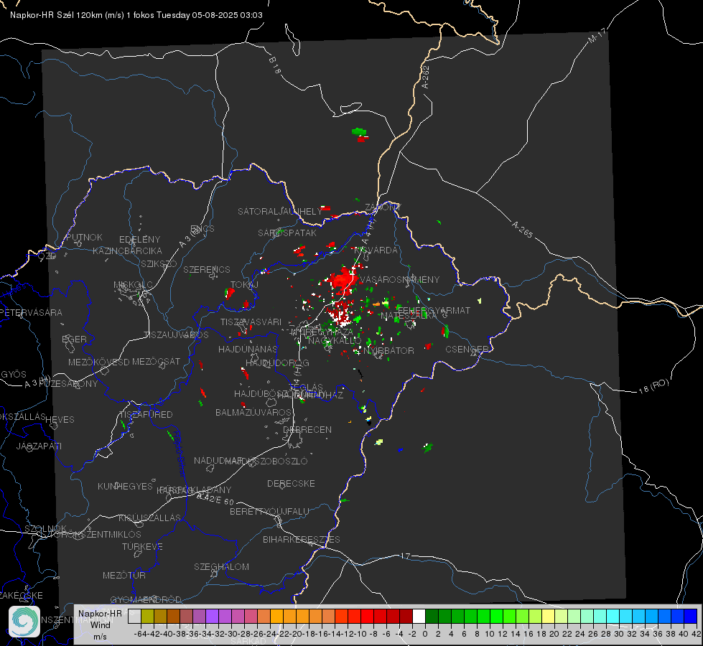Click the SÁTORALJAÚJHELY label
Screen dimensions: 703x646
tap(280, 211)
